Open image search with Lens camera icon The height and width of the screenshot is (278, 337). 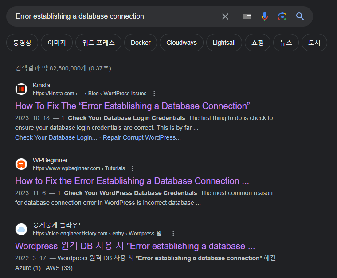point(282,16)
